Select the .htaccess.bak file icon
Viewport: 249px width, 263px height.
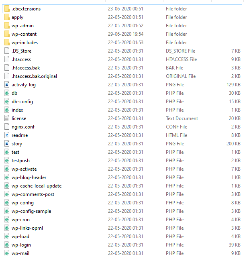click(x=7, y=67)
